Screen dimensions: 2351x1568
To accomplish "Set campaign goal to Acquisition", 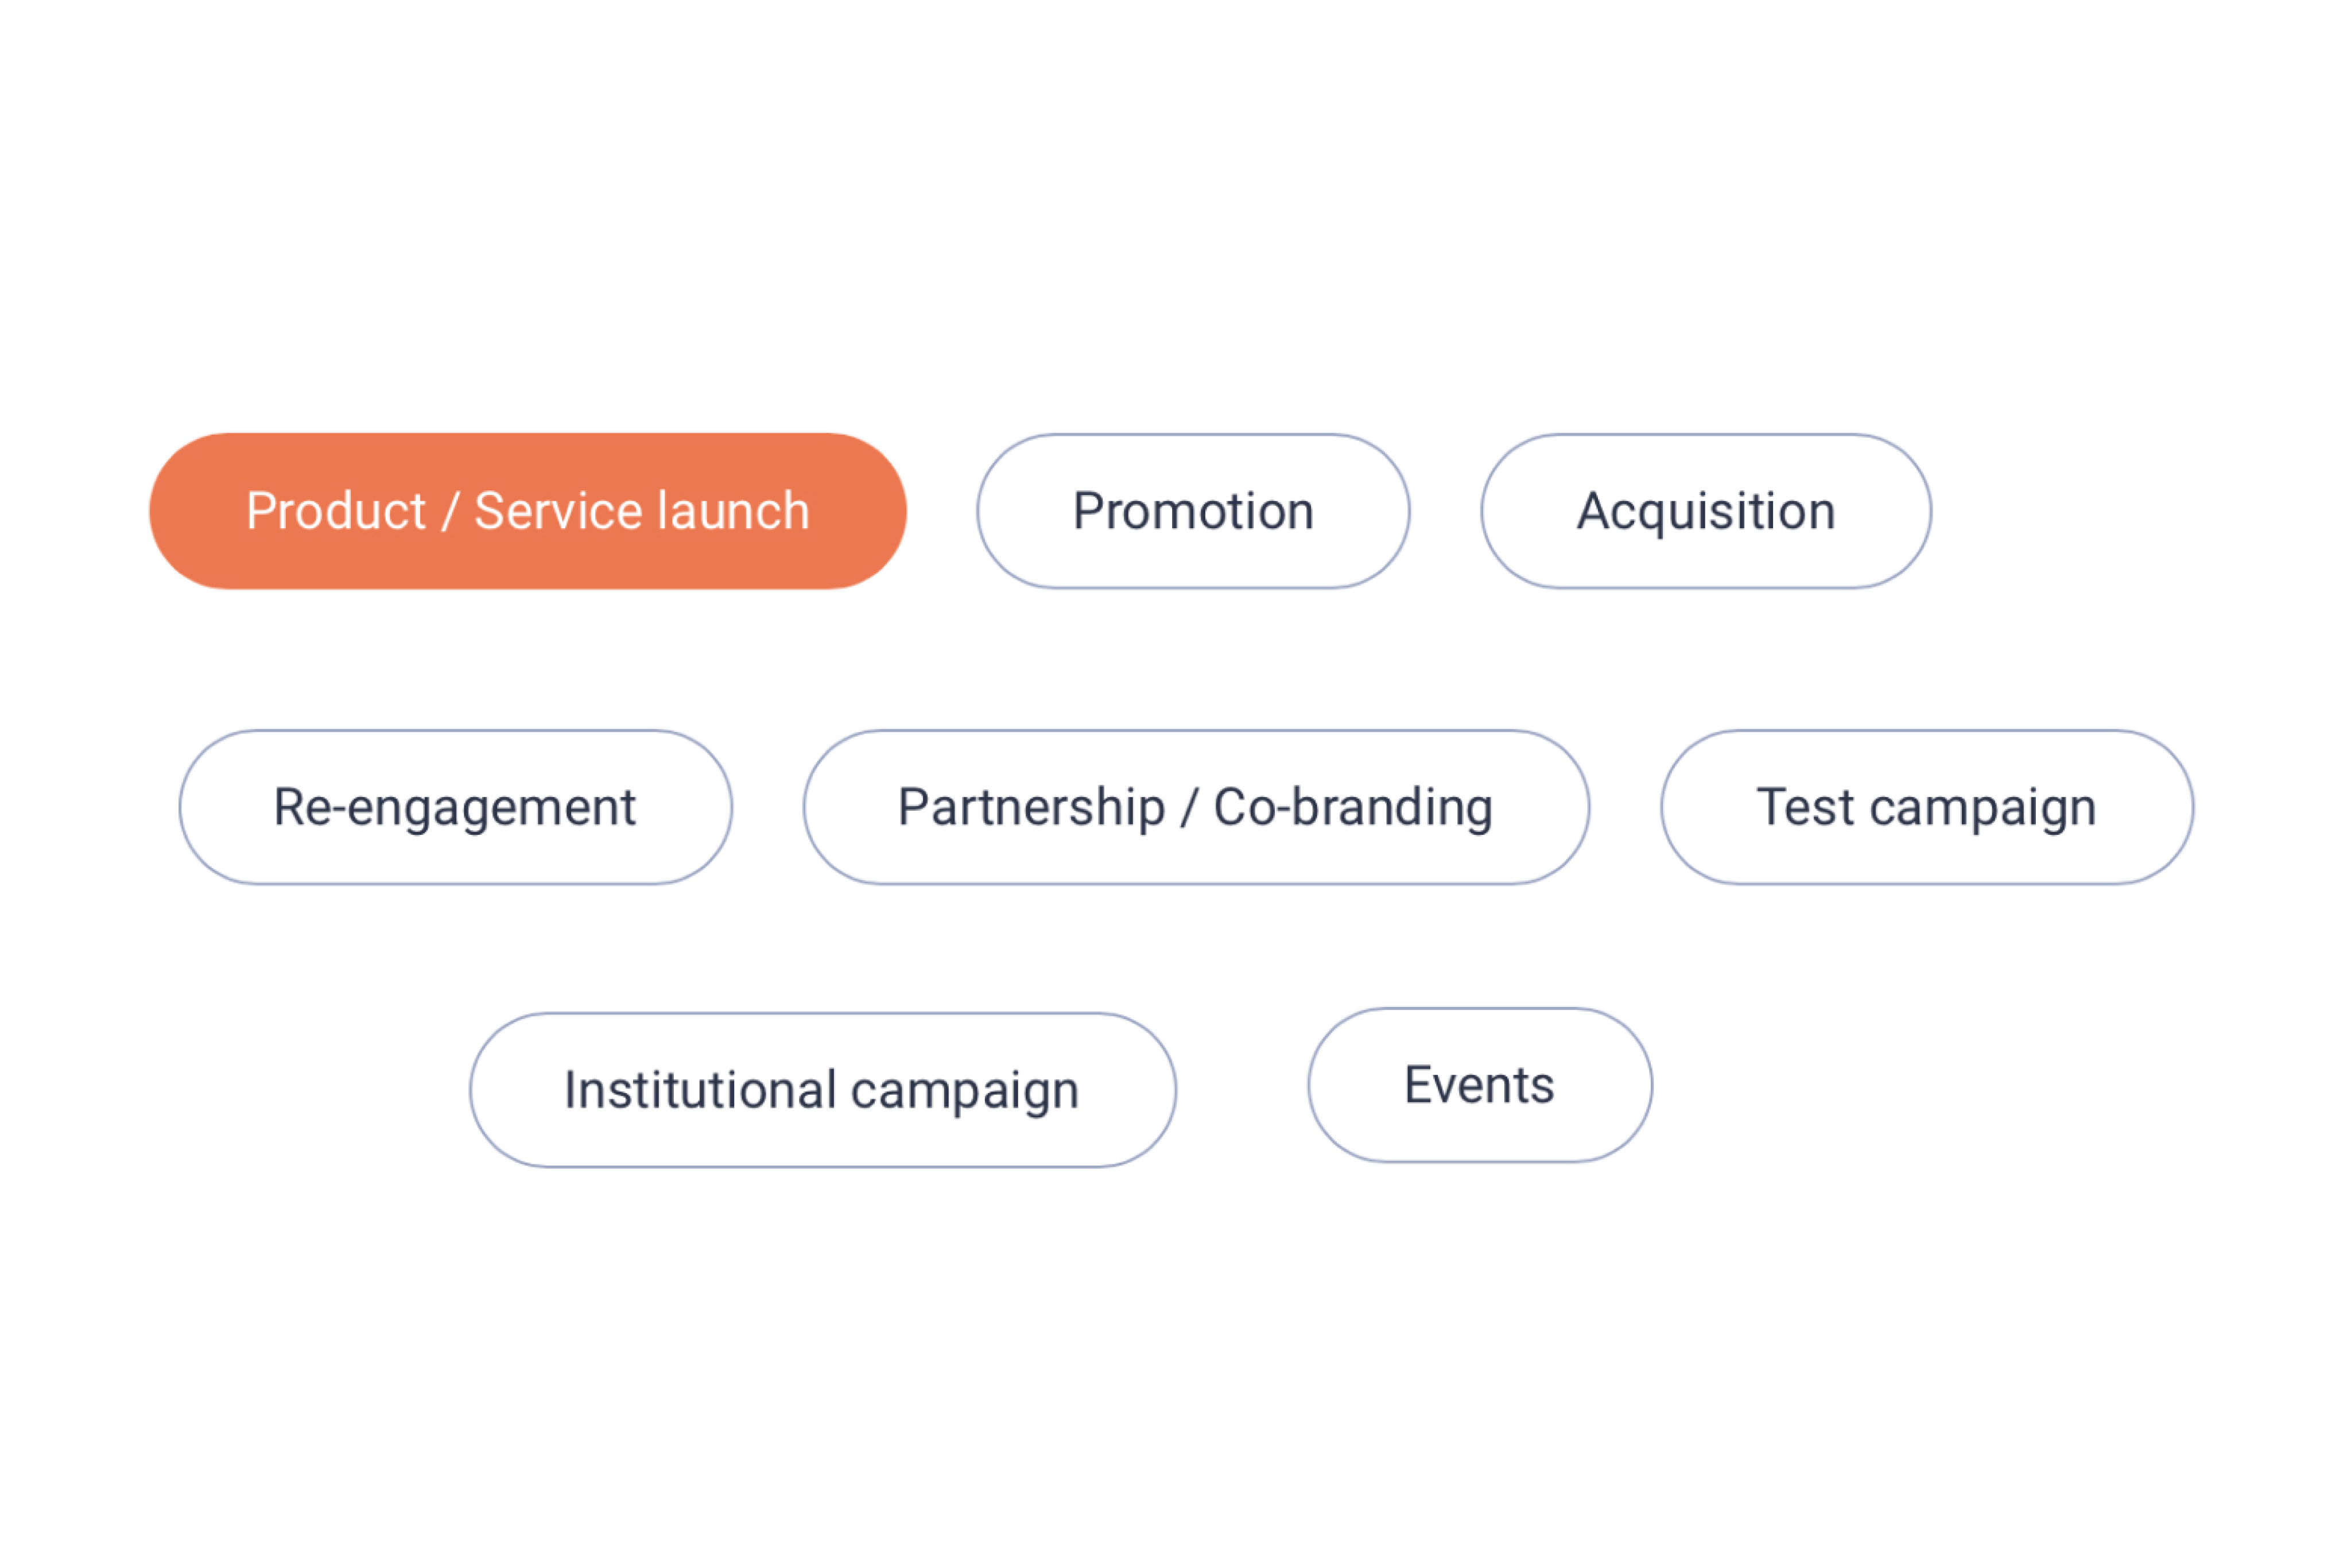I will pos(1705,511).
